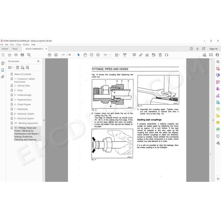Switch to the Home tab
Image resolution: width=221 pixels, height=221 pixels.
(5, 49)
